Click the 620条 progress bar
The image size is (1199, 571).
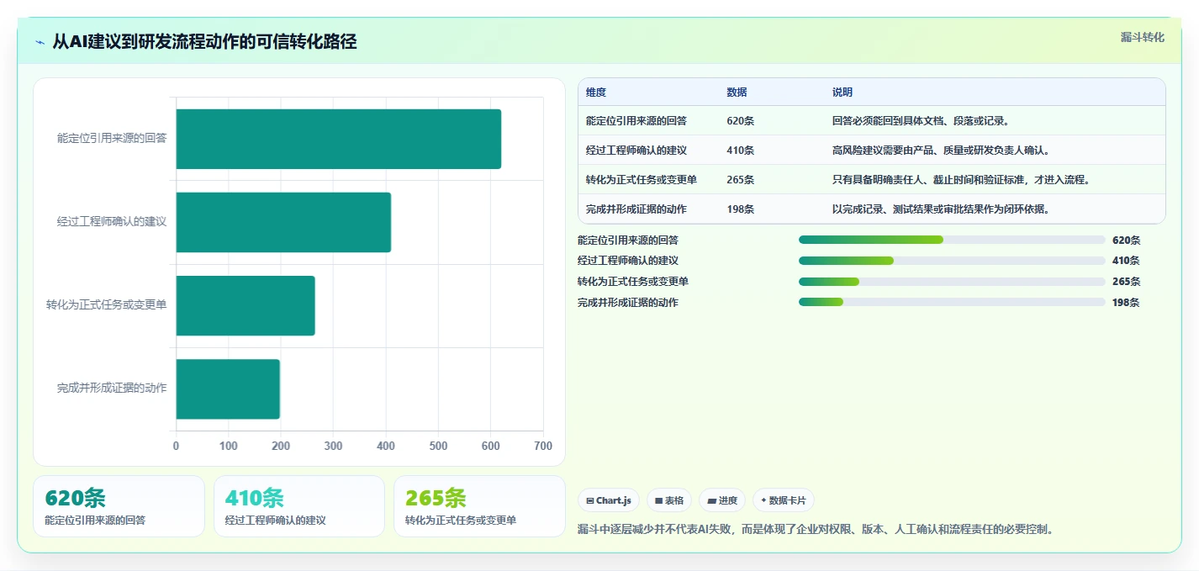click(x=952, y=240)
